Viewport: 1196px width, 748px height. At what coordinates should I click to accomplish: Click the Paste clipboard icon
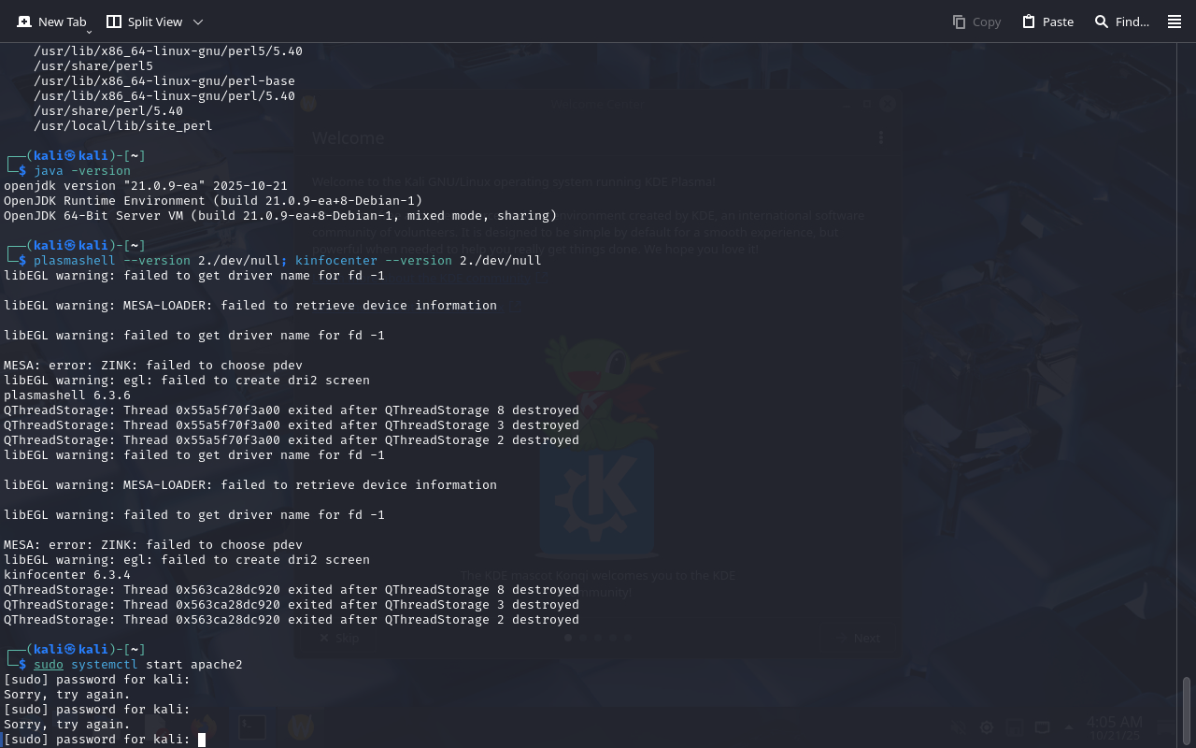1029,22
